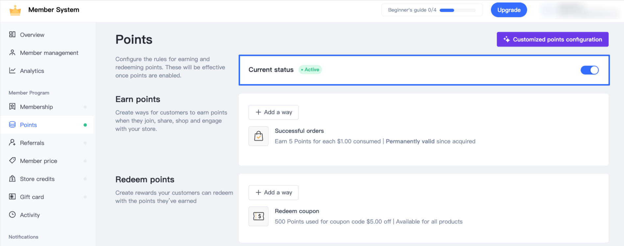Disable the Current status toggle
Screen dimensions: 624x246
coord(589,70)
